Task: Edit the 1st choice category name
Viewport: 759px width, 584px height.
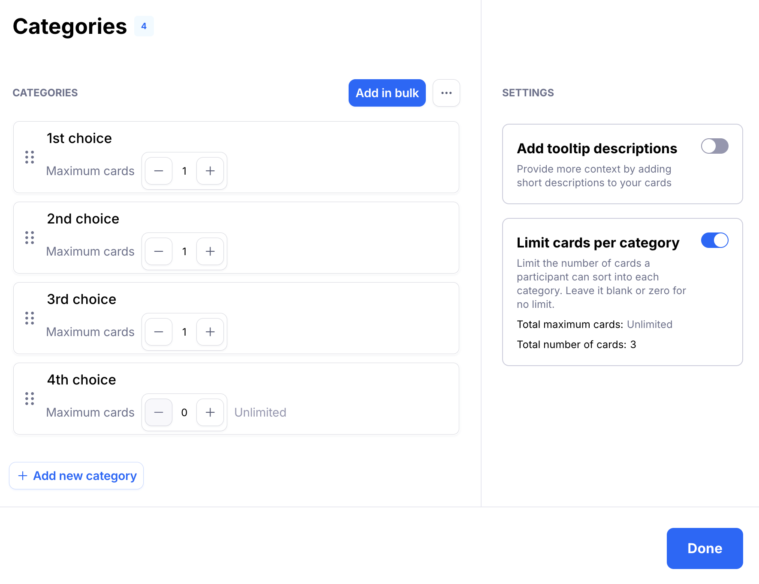Action: [x=79, y=138]
